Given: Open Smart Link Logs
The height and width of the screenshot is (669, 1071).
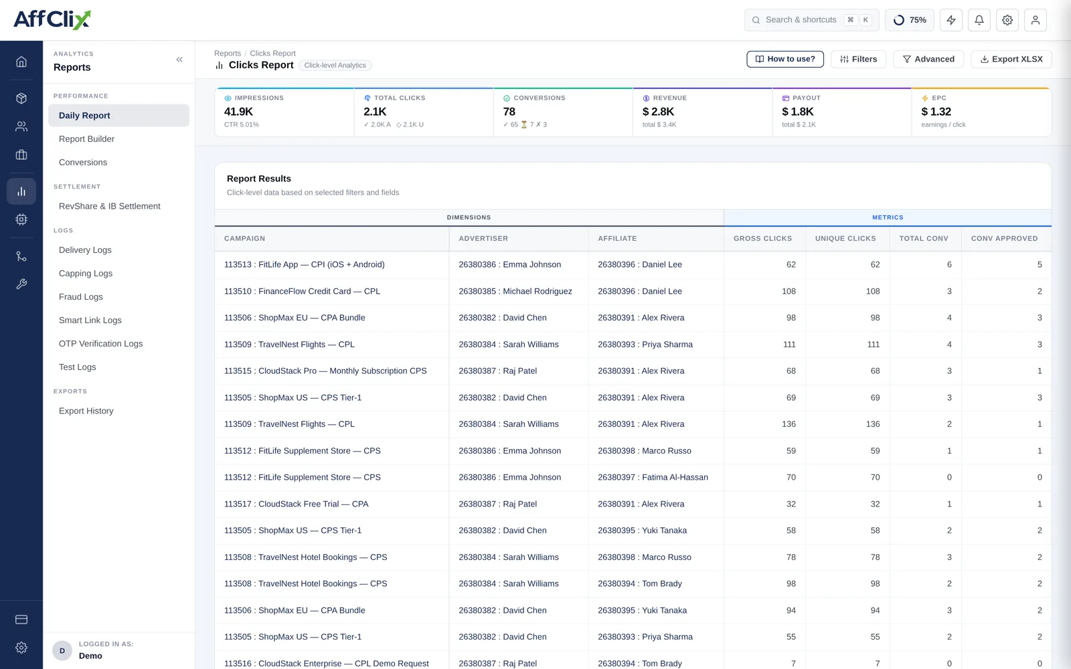Looking at the screenshot, I should coord(118,320).
